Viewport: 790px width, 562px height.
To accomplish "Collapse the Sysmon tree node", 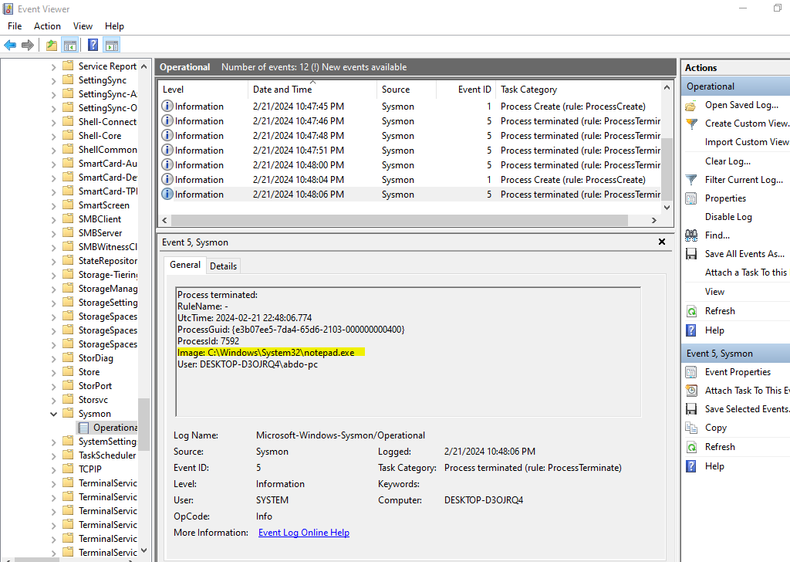I will click(x=52, y=413).
